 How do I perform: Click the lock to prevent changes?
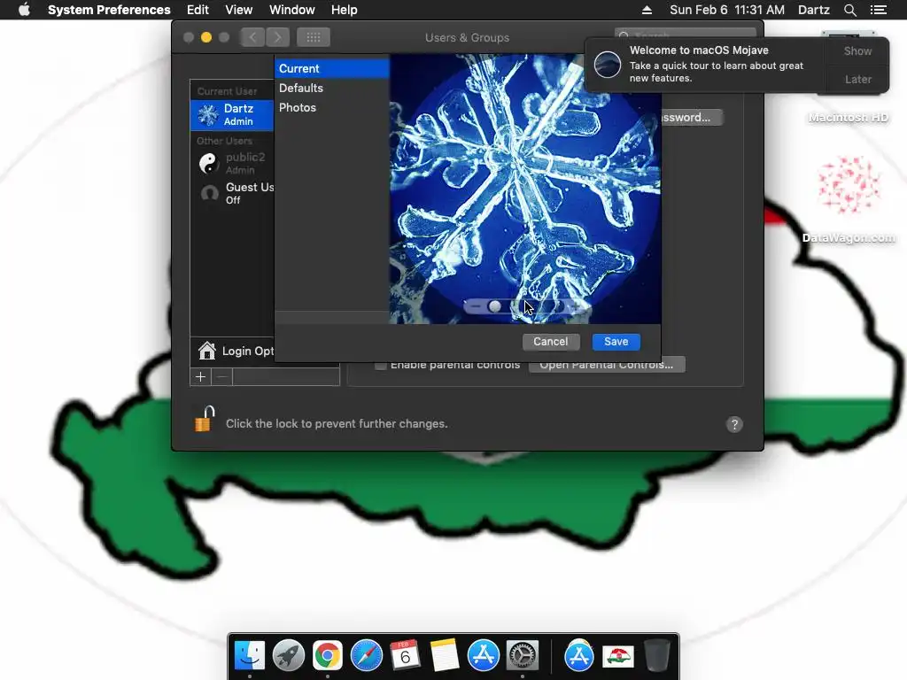tap(205, 419)
